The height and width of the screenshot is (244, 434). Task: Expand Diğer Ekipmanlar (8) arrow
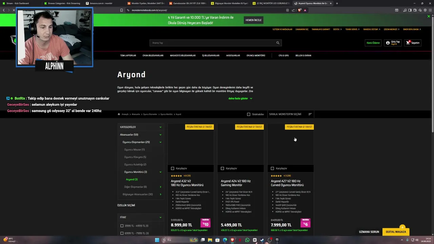coord(160,187)
